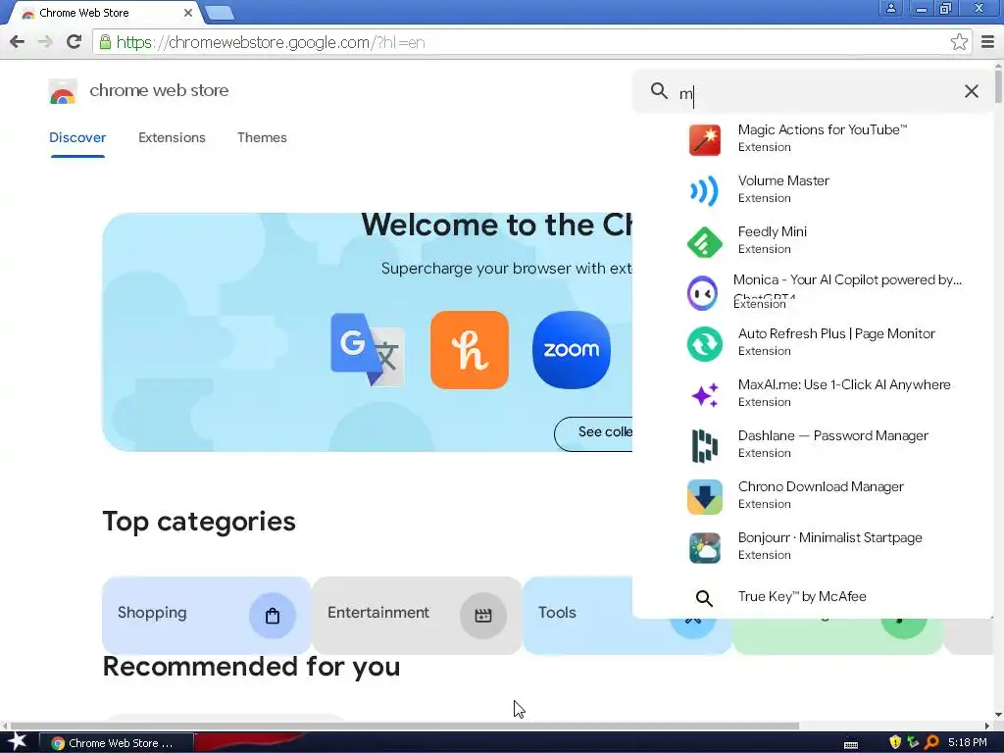The image size is (1004, 753).
Task: Click the keyboard tray icon
Action: pos(851,744)
